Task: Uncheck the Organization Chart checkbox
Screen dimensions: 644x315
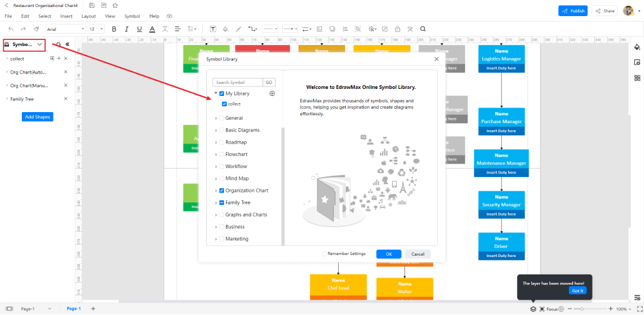Action: [222, 191]
